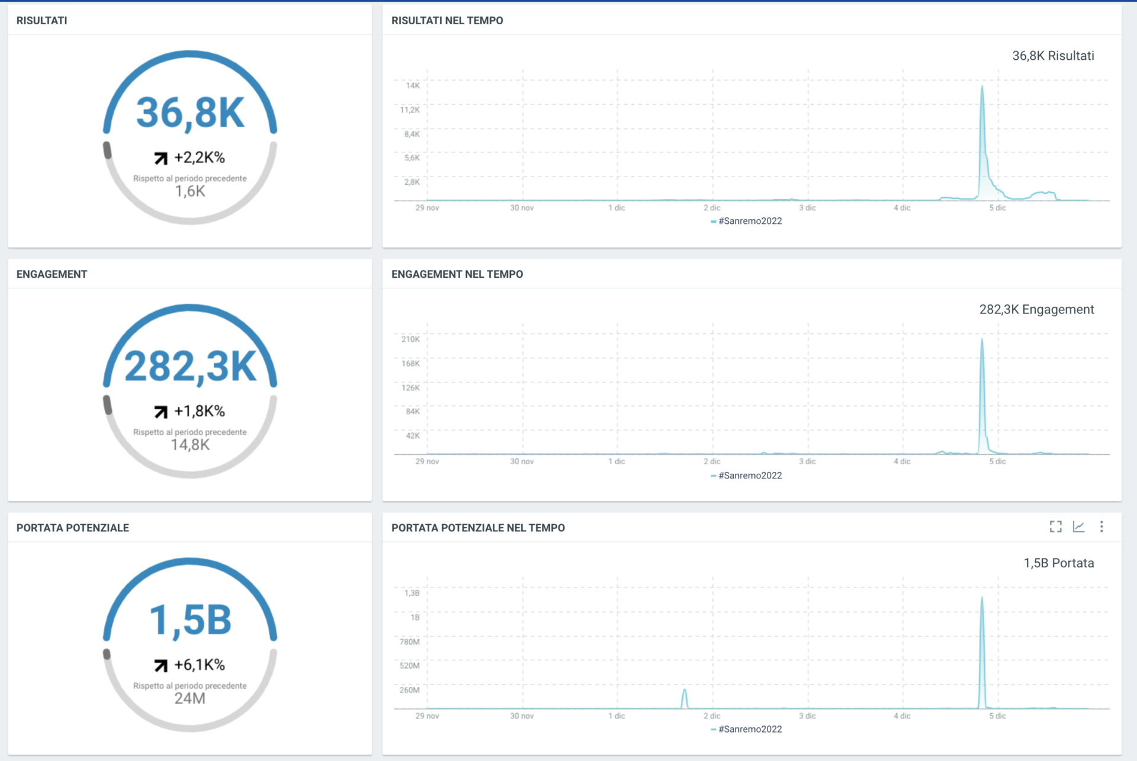The height and width of the screenshot is (761, 1137).
Task: Click the previous period value 24M
Action: (190, 698)
